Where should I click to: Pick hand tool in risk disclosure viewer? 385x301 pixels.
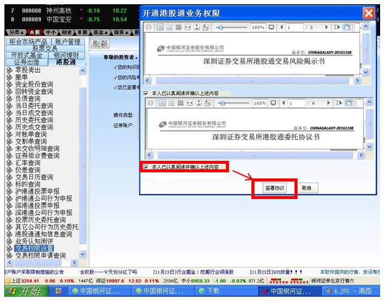(346, 27)
